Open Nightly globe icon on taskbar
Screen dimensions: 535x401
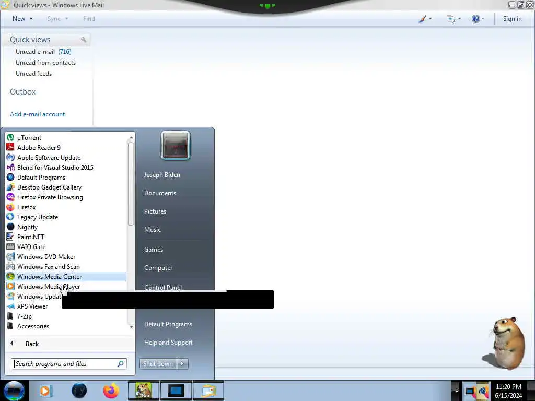click(x=79, y=391)
